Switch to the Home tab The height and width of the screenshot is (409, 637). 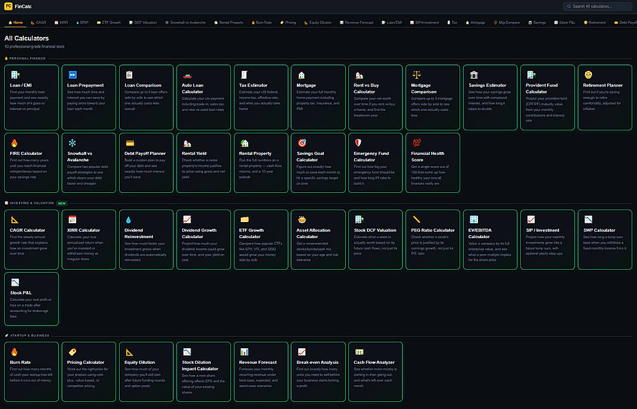(16, 23)
